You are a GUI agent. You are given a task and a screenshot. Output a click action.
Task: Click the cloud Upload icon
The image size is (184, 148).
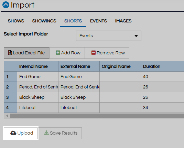click(x=13, y=133)
